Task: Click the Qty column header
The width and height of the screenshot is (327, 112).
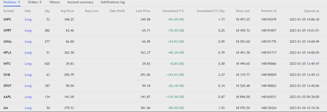Action: tap(47, 11)
